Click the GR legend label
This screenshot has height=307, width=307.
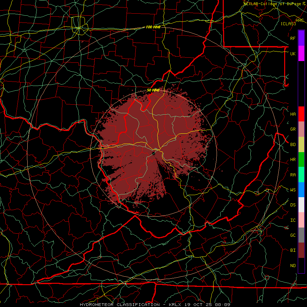click(293, 129)
